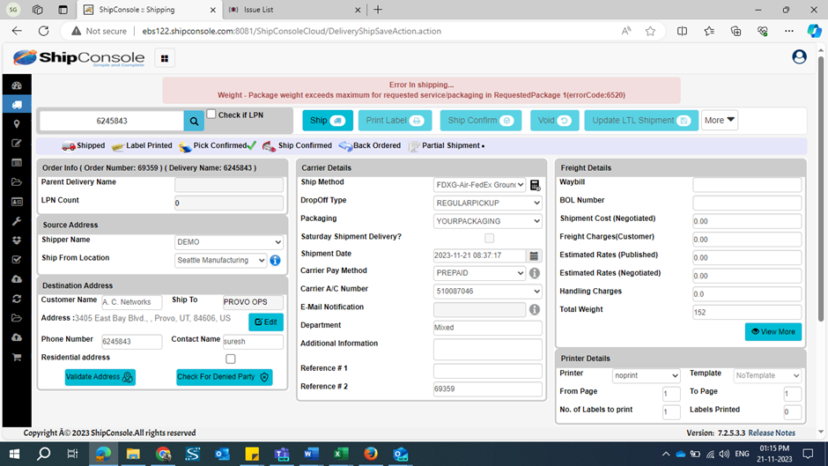Click the Partial Shipment status icon

click(414, 146)
